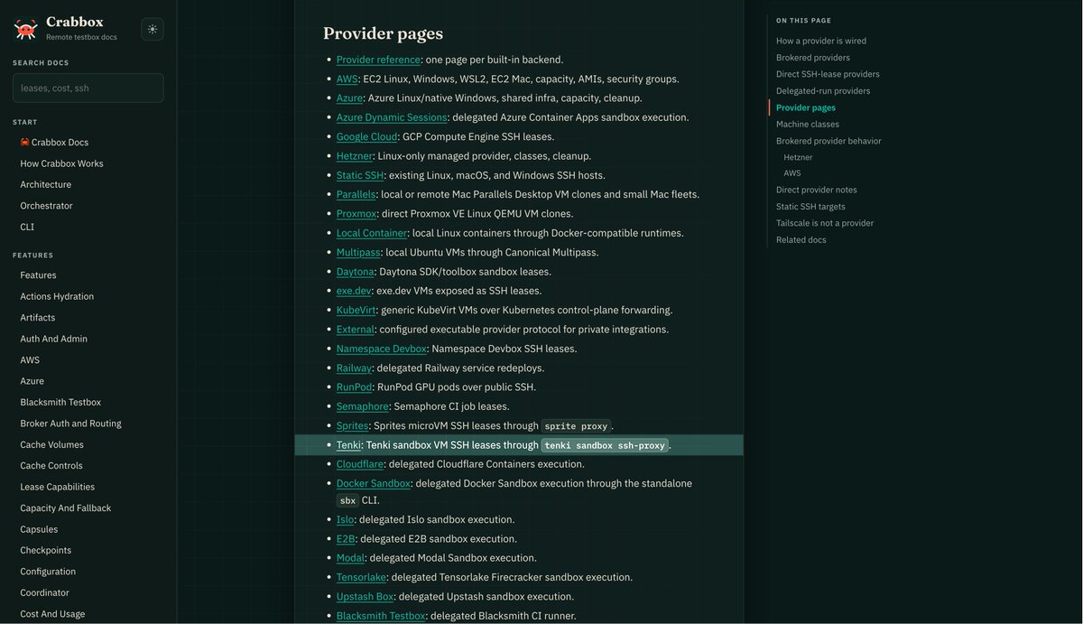Open the E2B provider link
The height and width of the screenshot is (624, 1083).
346,538
